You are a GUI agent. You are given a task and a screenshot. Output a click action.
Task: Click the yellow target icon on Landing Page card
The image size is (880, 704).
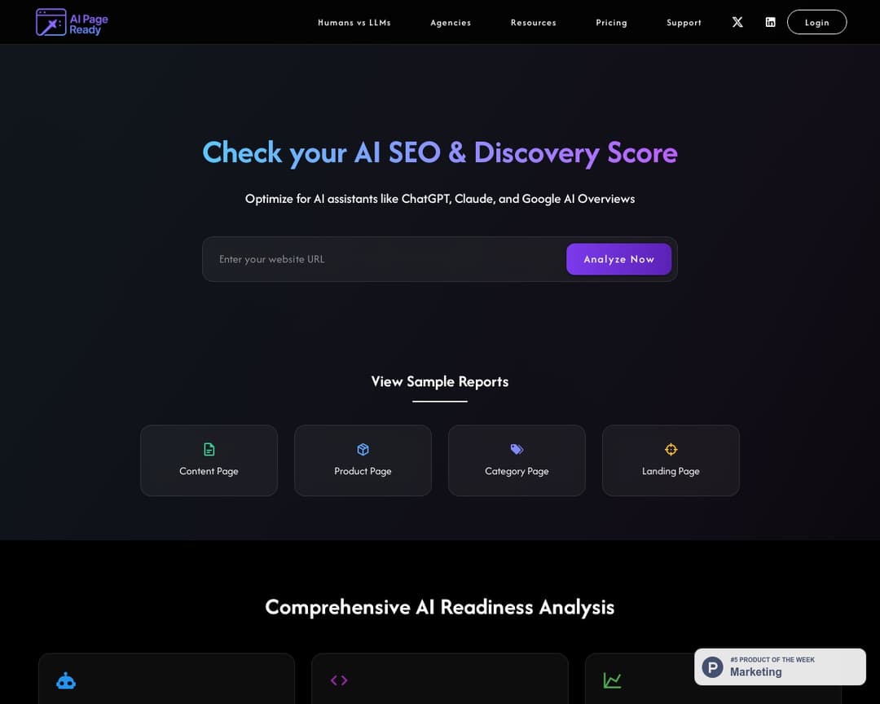click(x=671, y=449)
